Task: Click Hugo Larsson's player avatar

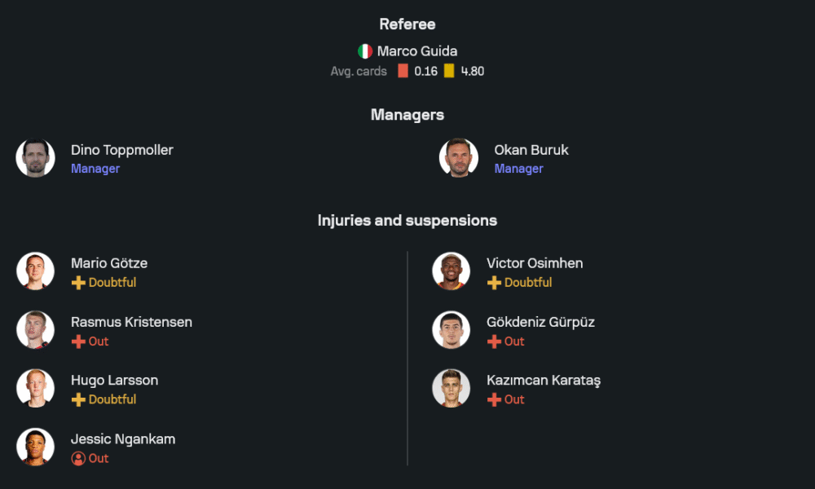Action: point(35,388)
